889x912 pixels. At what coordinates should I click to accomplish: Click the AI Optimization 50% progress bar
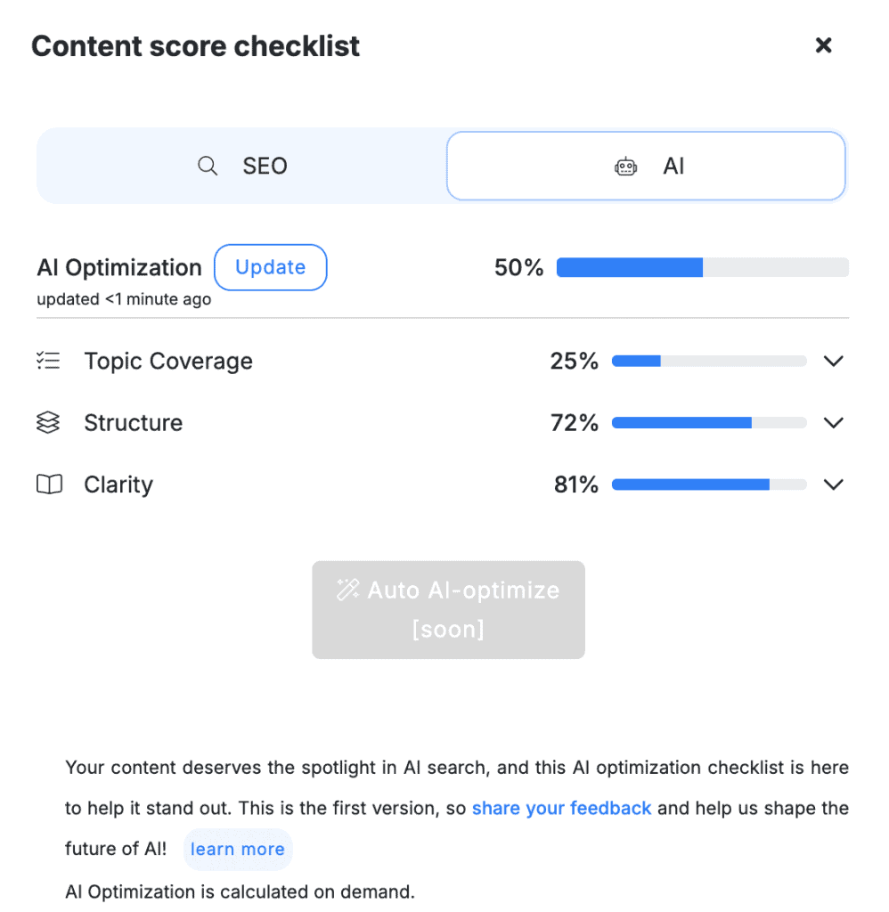click(x=702, y=268)
